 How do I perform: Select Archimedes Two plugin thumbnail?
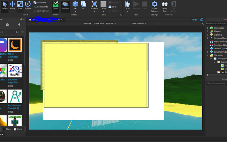(15, 96)
